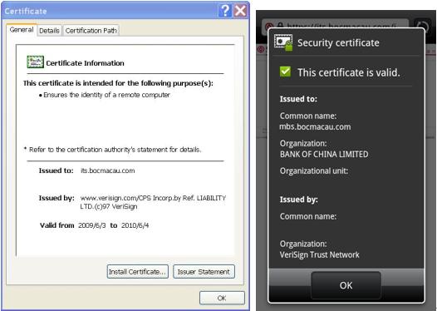Click the Certificate Information icon

point(35,62)
